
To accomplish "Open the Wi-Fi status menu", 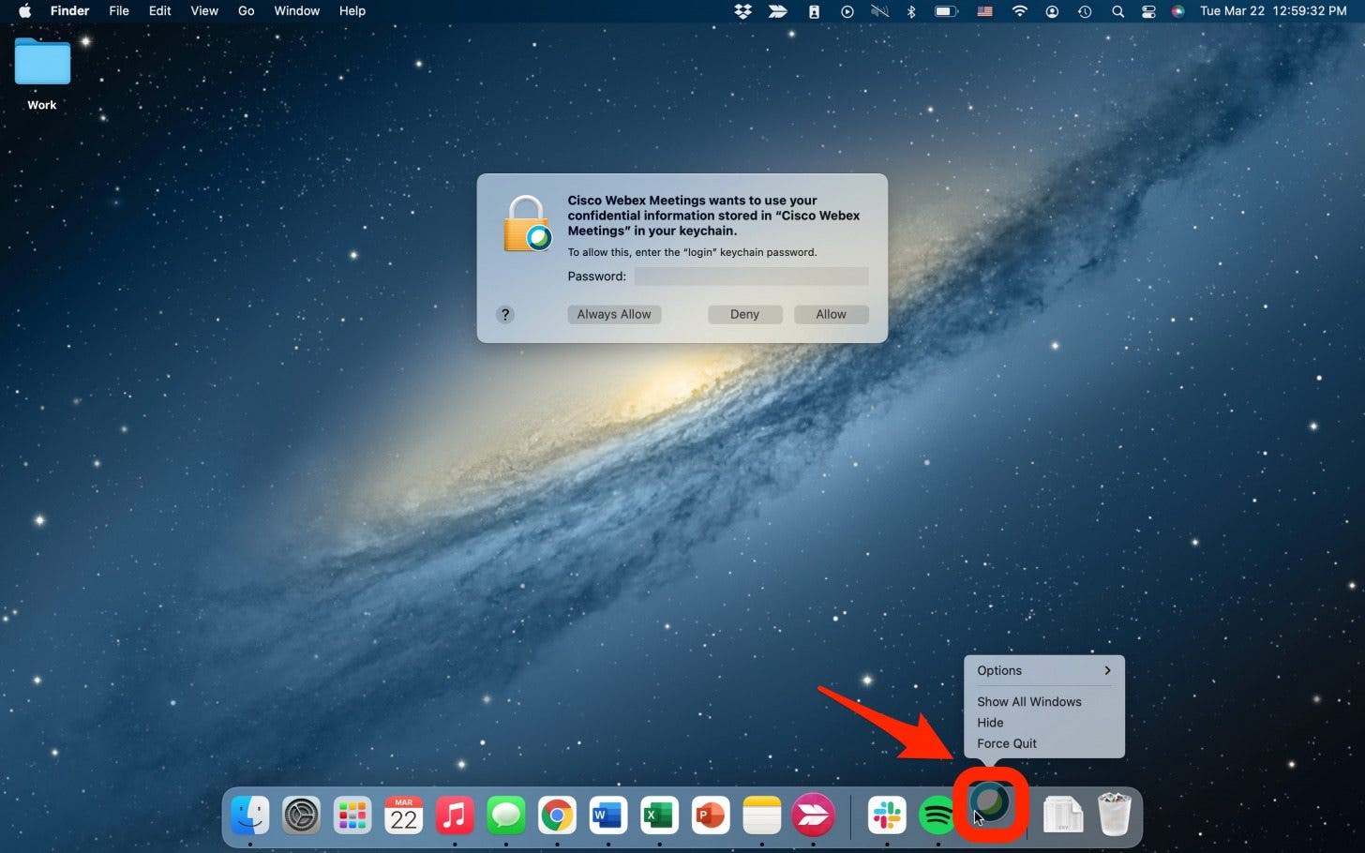I will pyautogui.click(x=1019, y=11).
